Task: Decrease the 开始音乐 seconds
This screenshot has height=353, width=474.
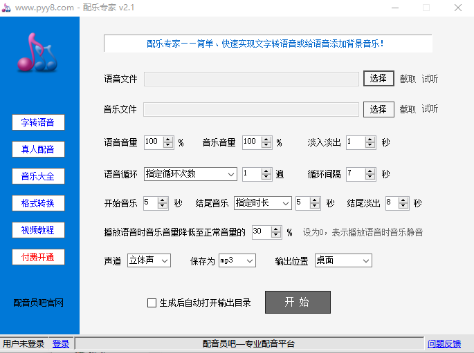Action: [x=163, y=206]
